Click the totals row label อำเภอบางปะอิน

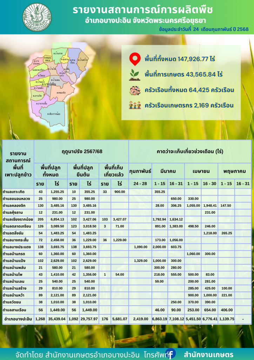point(18,319)
